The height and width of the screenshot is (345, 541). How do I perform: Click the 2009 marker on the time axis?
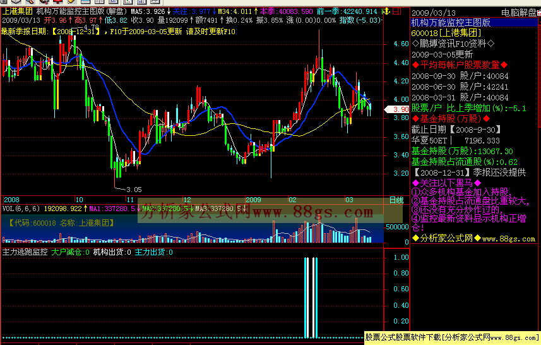pos(253,200)
